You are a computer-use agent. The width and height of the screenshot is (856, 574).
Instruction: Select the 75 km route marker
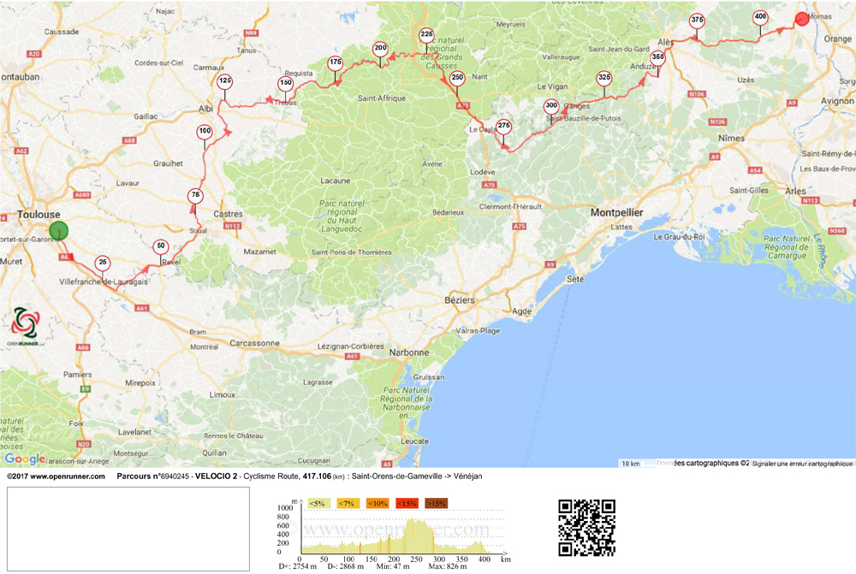pos(195,195)
